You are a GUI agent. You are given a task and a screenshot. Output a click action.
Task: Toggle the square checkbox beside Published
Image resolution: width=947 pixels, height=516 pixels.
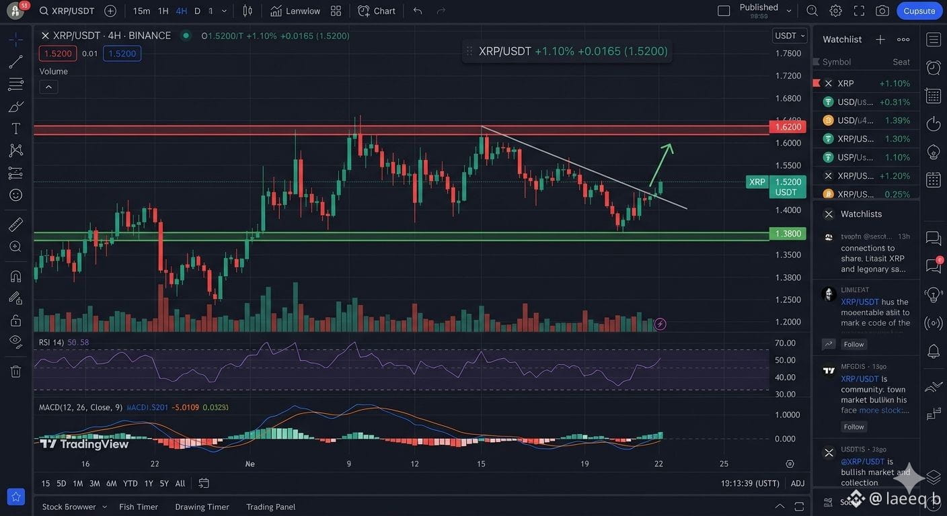coord(724,11)
